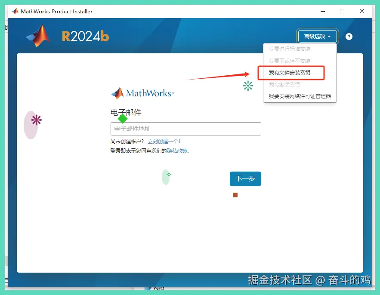Click the MATLAB icon in the title bar
Image resolution: width=380 pixels, height=295 pixels.
[15, 11]
